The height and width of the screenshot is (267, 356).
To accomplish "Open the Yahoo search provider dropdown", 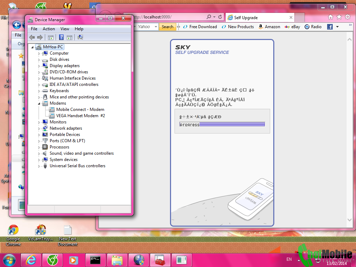I will point(155,27).
